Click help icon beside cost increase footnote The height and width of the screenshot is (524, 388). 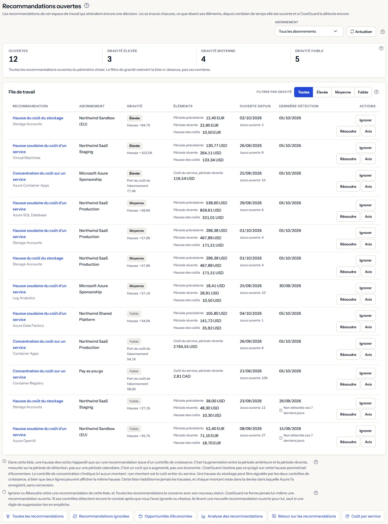tap(316, 462)
